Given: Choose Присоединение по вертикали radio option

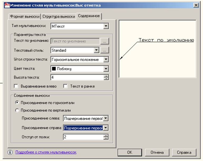Looking at the screenshot, I should pyautogui.click(x=17, y=110).
